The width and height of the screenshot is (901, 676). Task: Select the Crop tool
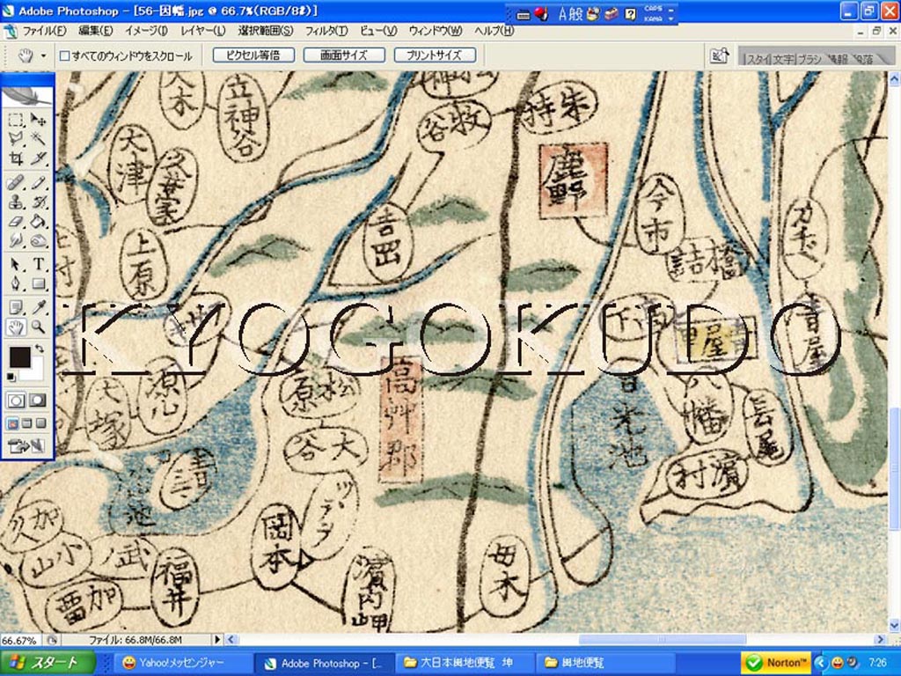pyautogui.click(x=16, y=158)
